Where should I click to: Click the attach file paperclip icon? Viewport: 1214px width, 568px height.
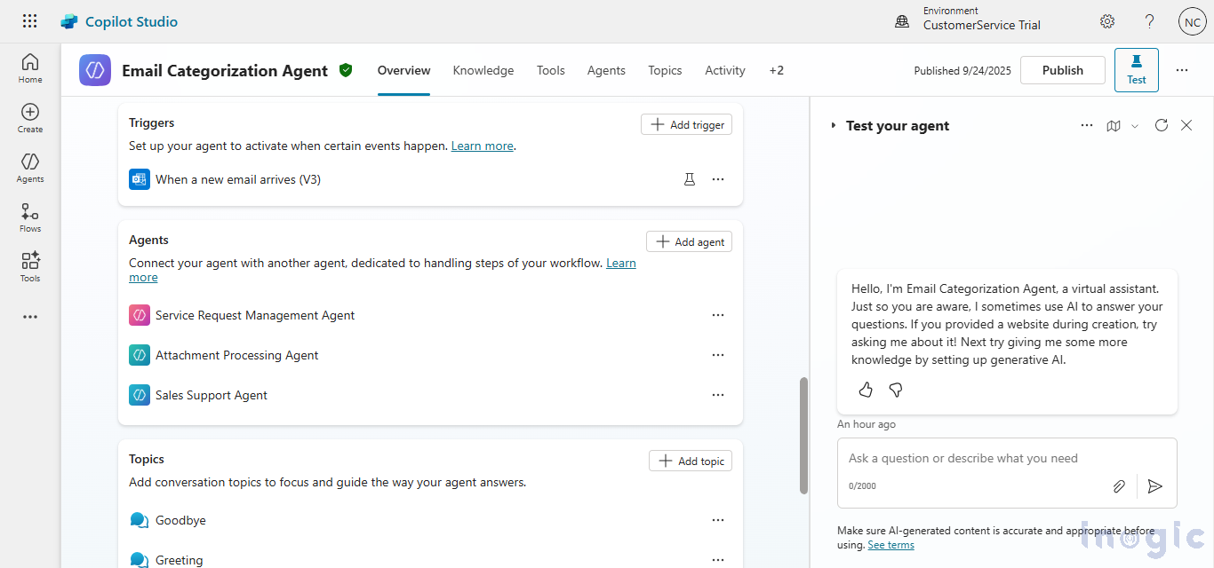1119,486
